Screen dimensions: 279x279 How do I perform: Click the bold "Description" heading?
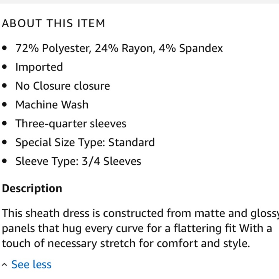pyautogui.click(x=32, y=188)
